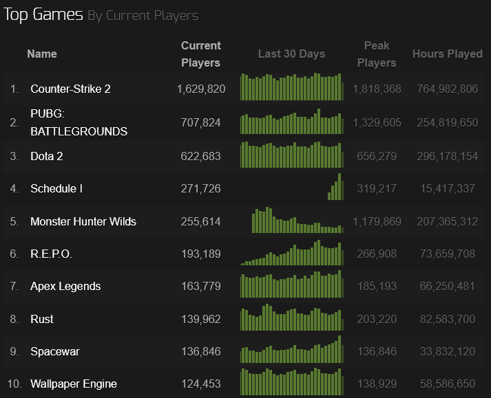Select hours played value 82,583,700
Screen dimensions: 491x398
(x=448, y=319)
